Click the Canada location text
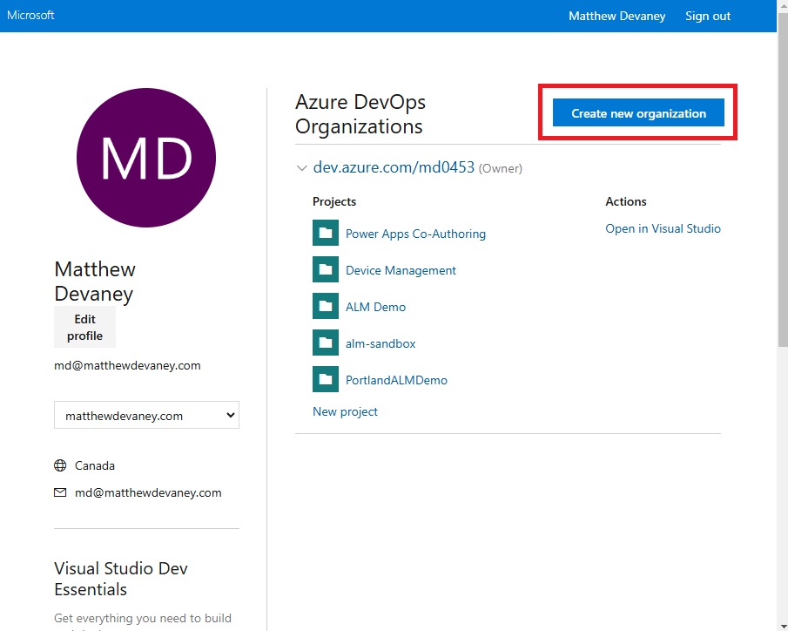 tap(95, 465)
